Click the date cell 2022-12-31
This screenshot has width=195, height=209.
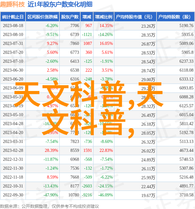(x=13, y=160)
